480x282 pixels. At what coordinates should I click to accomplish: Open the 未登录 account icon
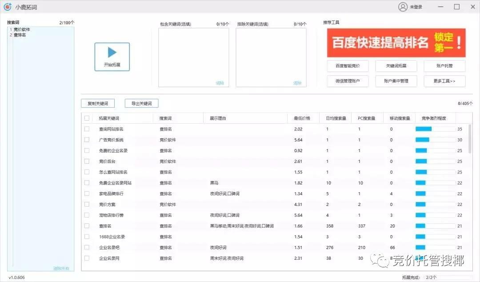coord(402,7)
